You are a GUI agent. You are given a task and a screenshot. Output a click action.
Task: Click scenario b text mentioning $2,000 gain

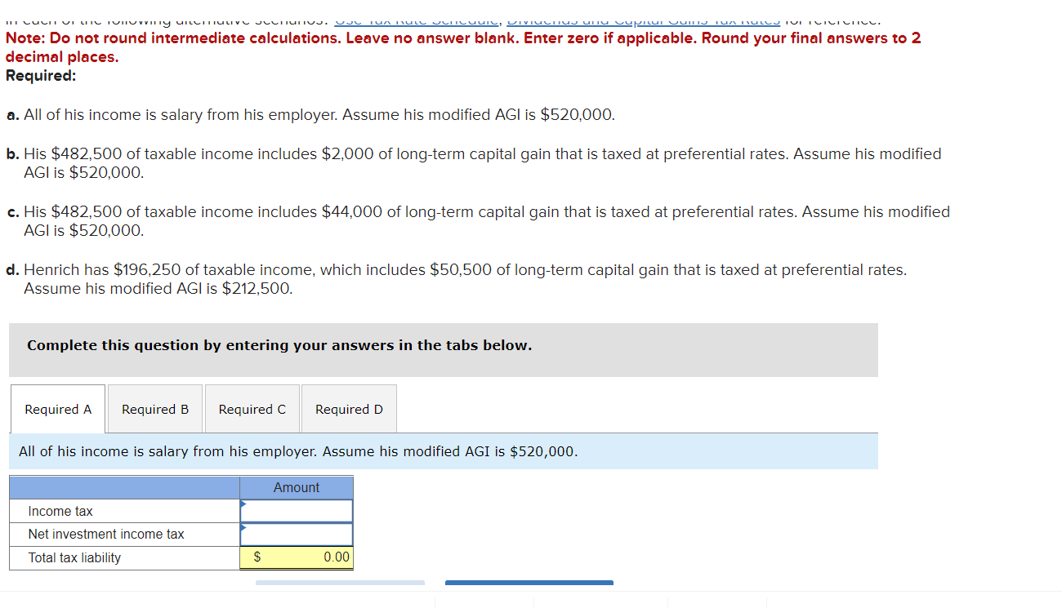click(x=474, y=163)
